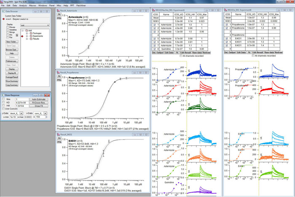
Task: Enable the Use Cursors checkbox
Action: pos(3,109)
